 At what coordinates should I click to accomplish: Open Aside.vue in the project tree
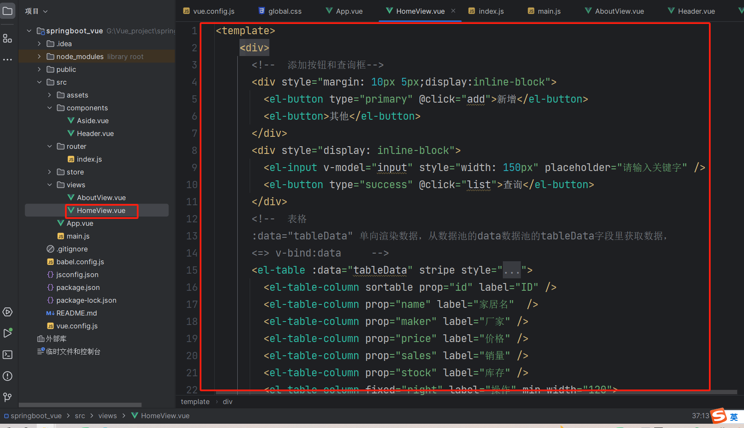point(92,121)
